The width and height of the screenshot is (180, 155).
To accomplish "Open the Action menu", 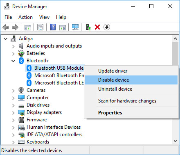I will [25, 17].
